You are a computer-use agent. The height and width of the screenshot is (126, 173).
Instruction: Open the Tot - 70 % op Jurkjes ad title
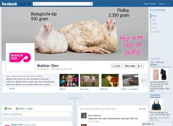(x=157, y=63)
